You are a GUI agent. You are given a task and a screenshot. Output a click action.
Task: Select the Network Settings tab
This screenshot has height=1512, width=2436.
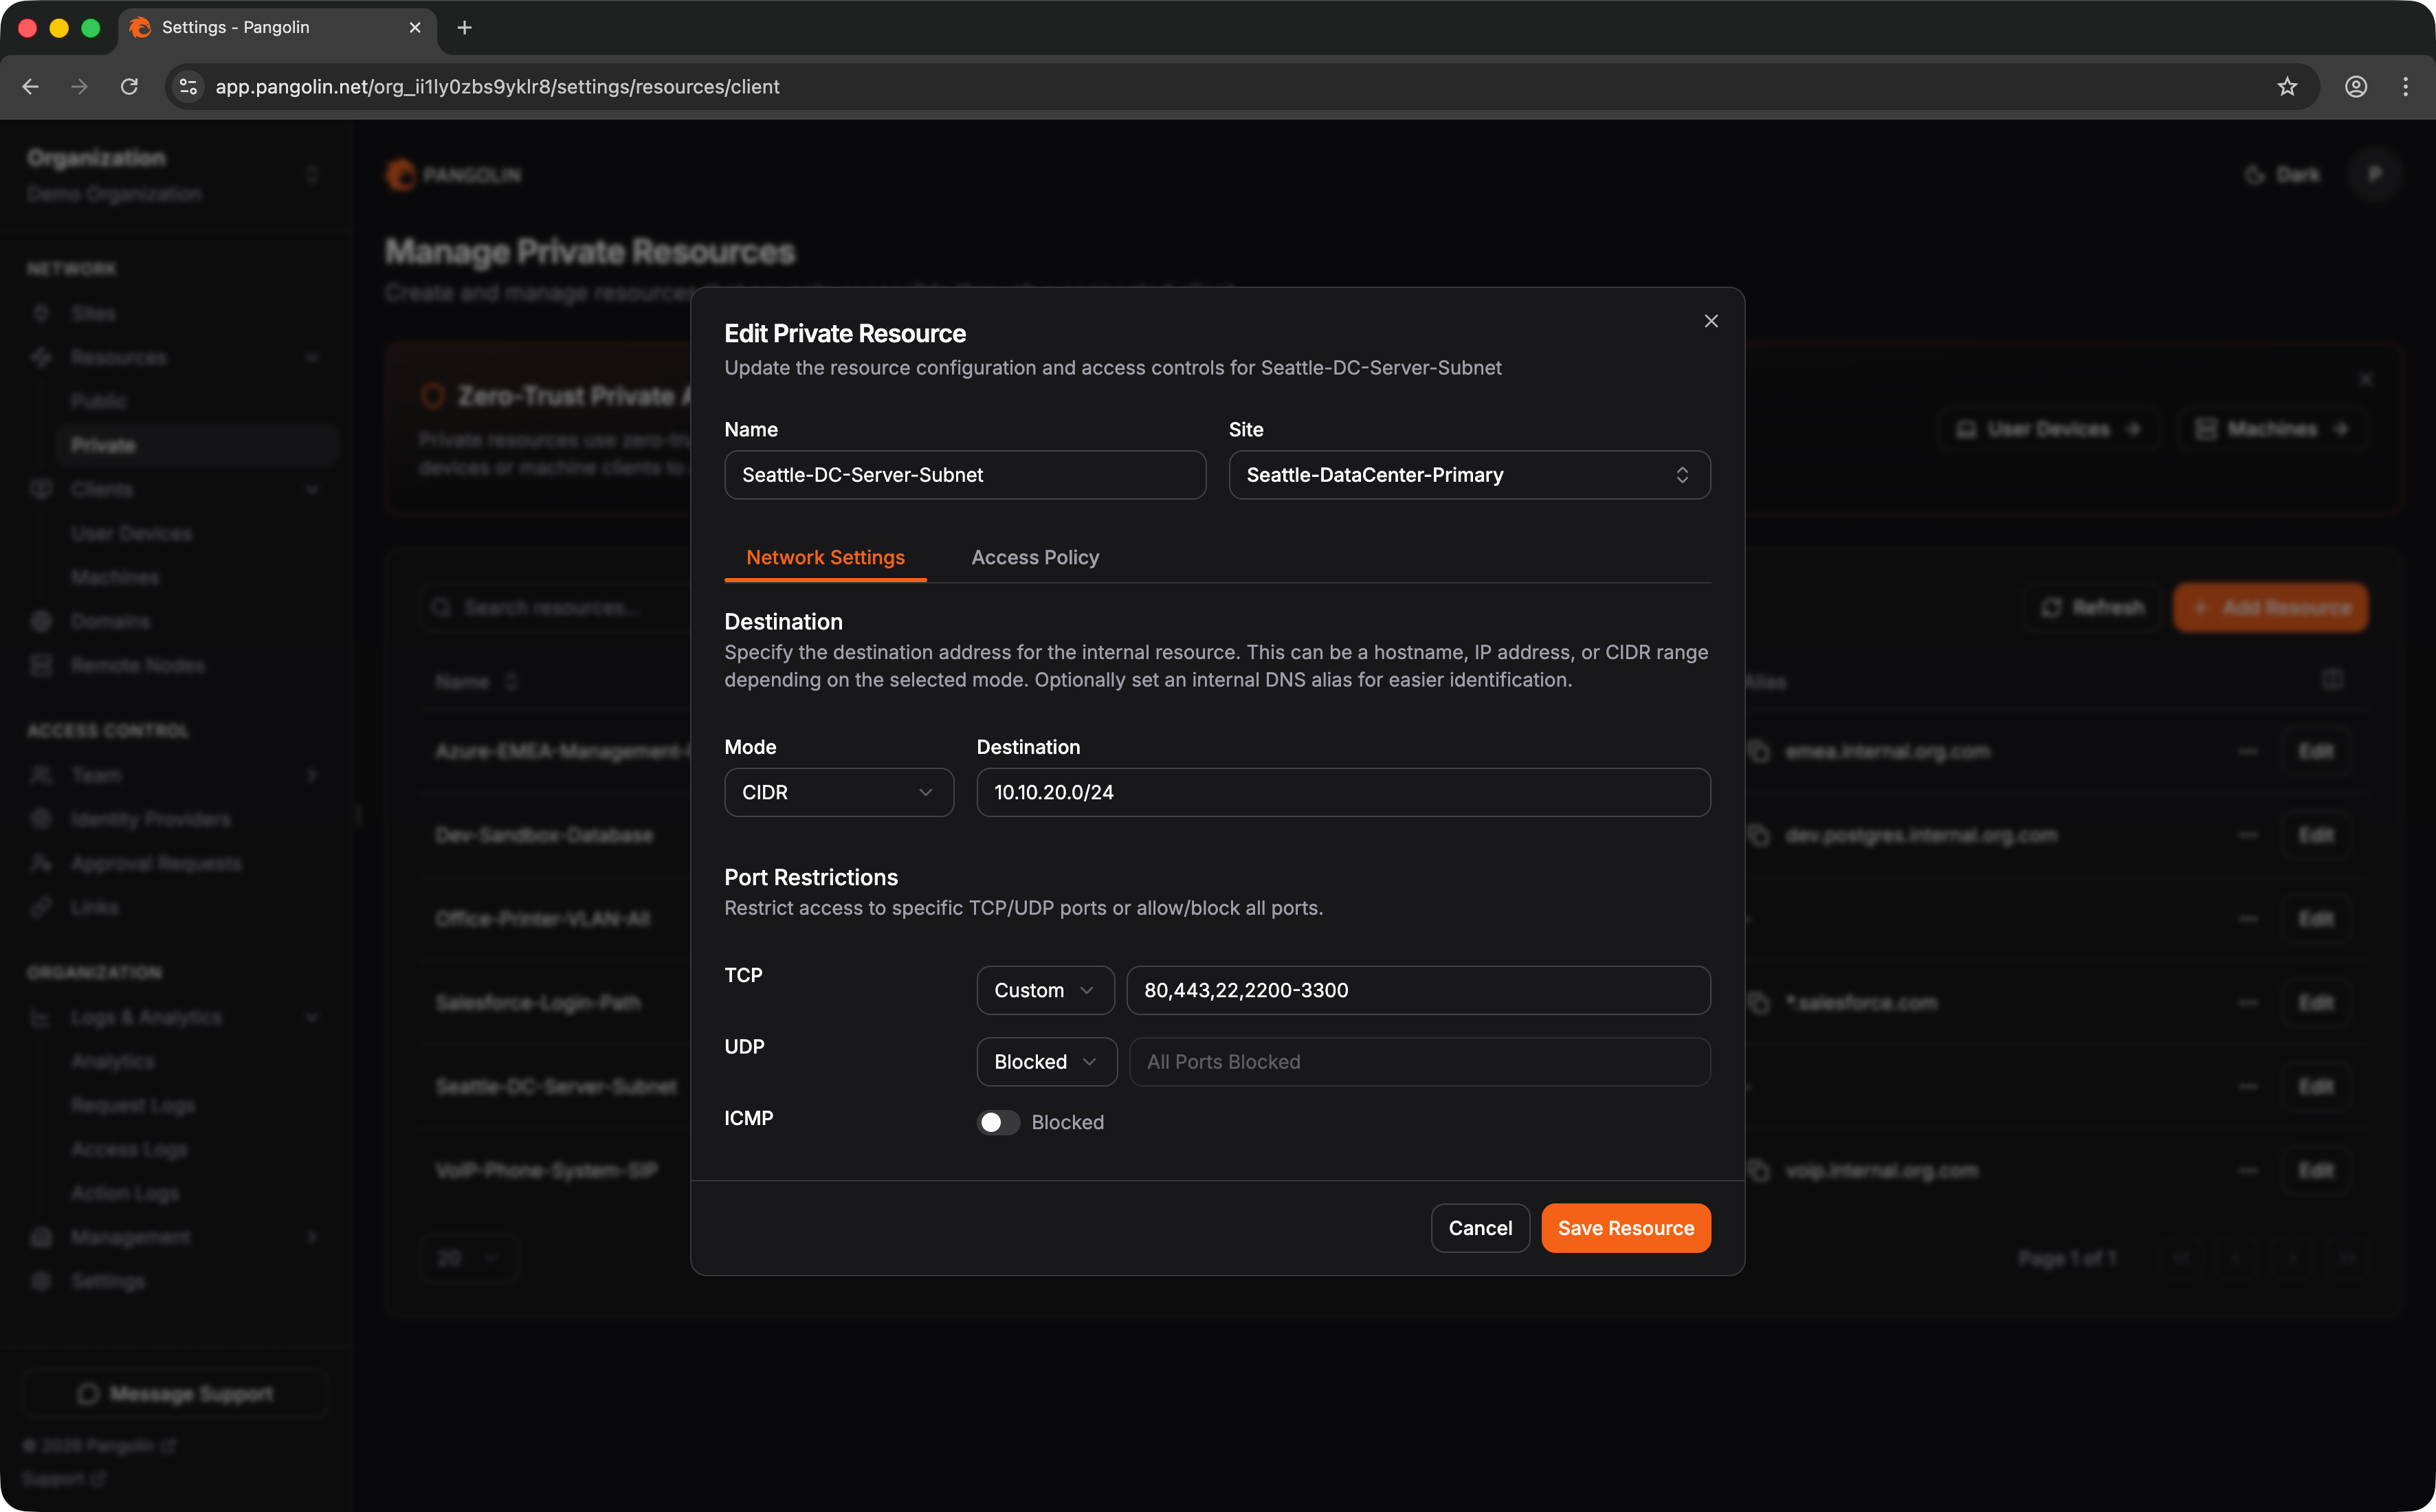[x=825, y=557]
